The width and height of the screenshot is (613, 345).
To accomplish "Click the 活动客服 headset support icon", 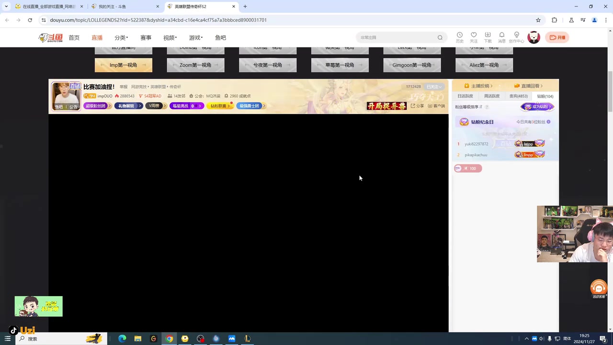I will point(599,288).
